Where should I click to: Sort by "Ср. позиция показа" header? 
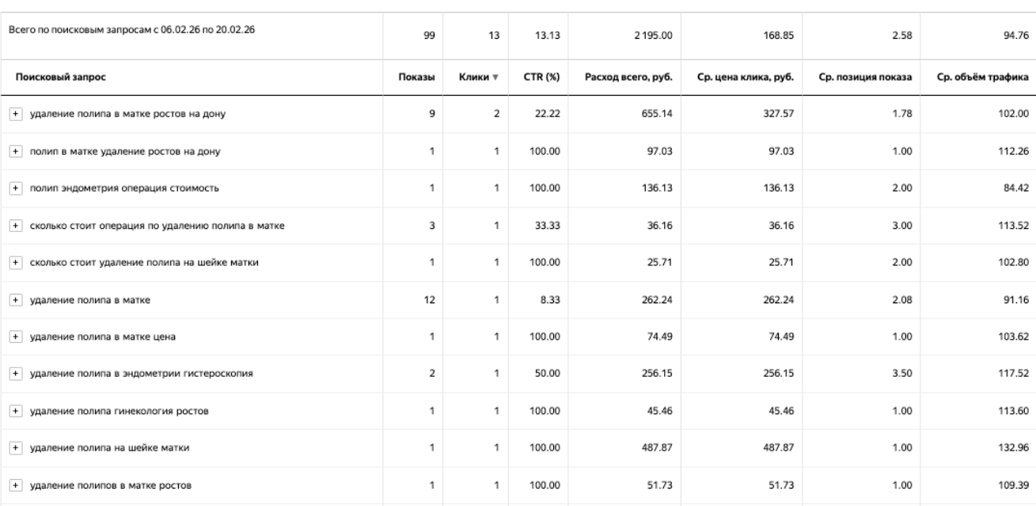click(x=864, y=77)
